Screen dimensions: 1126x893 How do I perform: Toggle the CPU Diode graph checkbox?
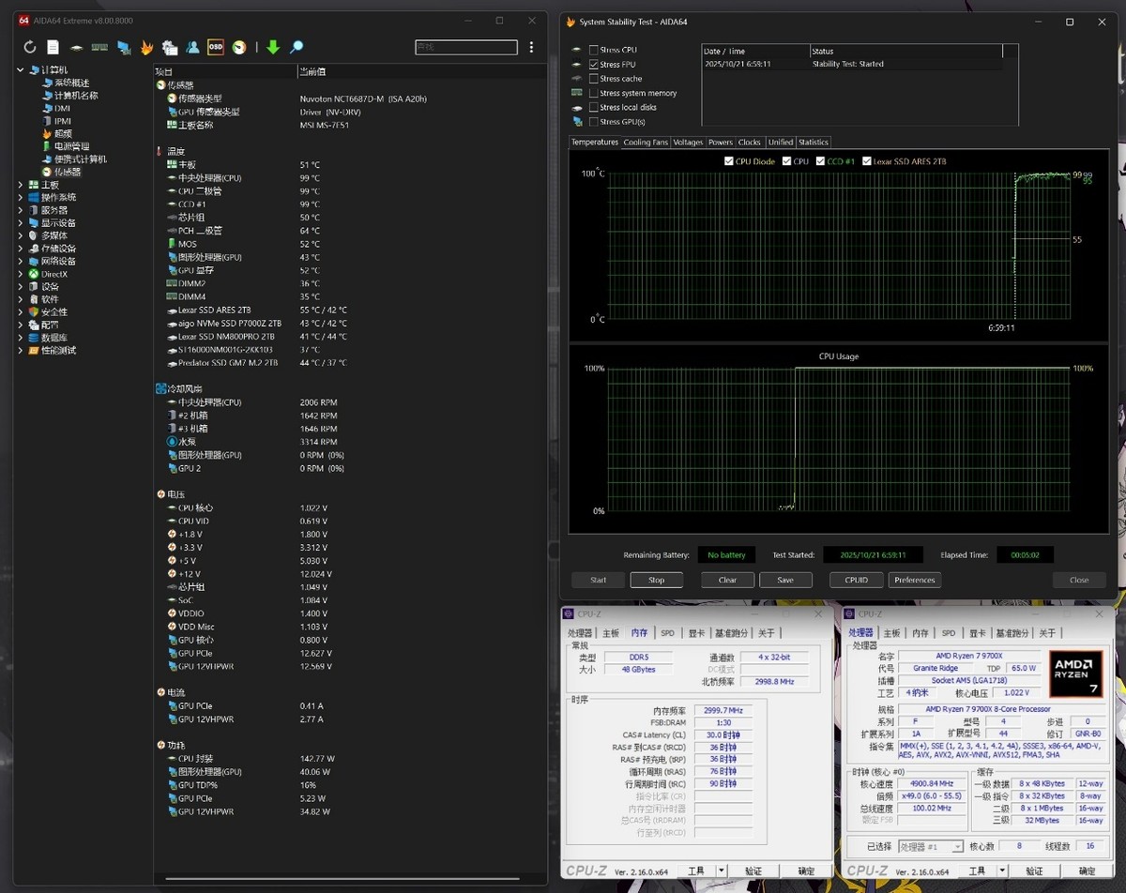coord(729,161)
